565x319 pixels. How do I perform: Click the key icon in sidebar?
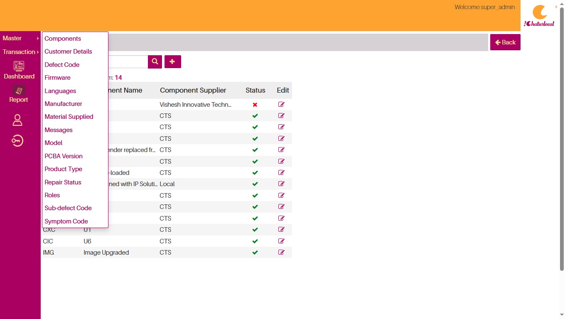[17, 141]
